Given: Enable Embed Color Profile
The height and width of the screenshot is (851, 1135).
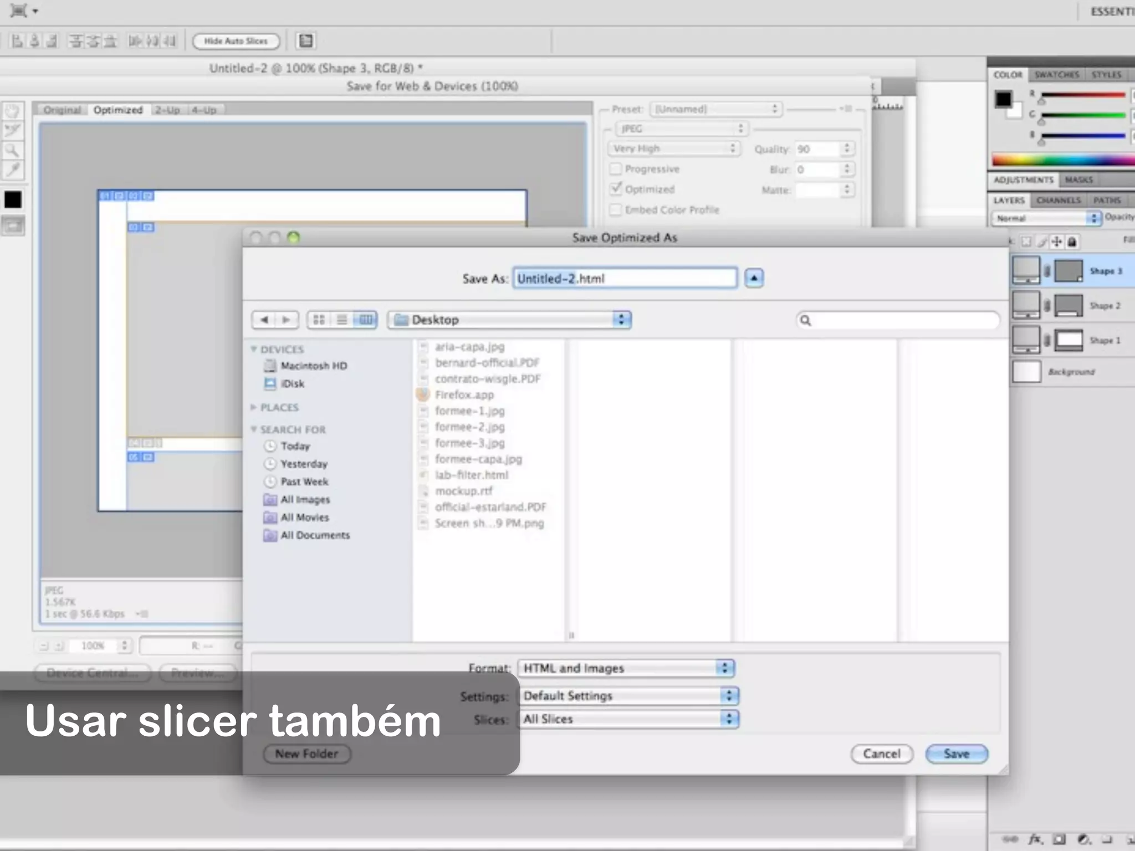Looking at the screenshot, I should pos(615,210).
